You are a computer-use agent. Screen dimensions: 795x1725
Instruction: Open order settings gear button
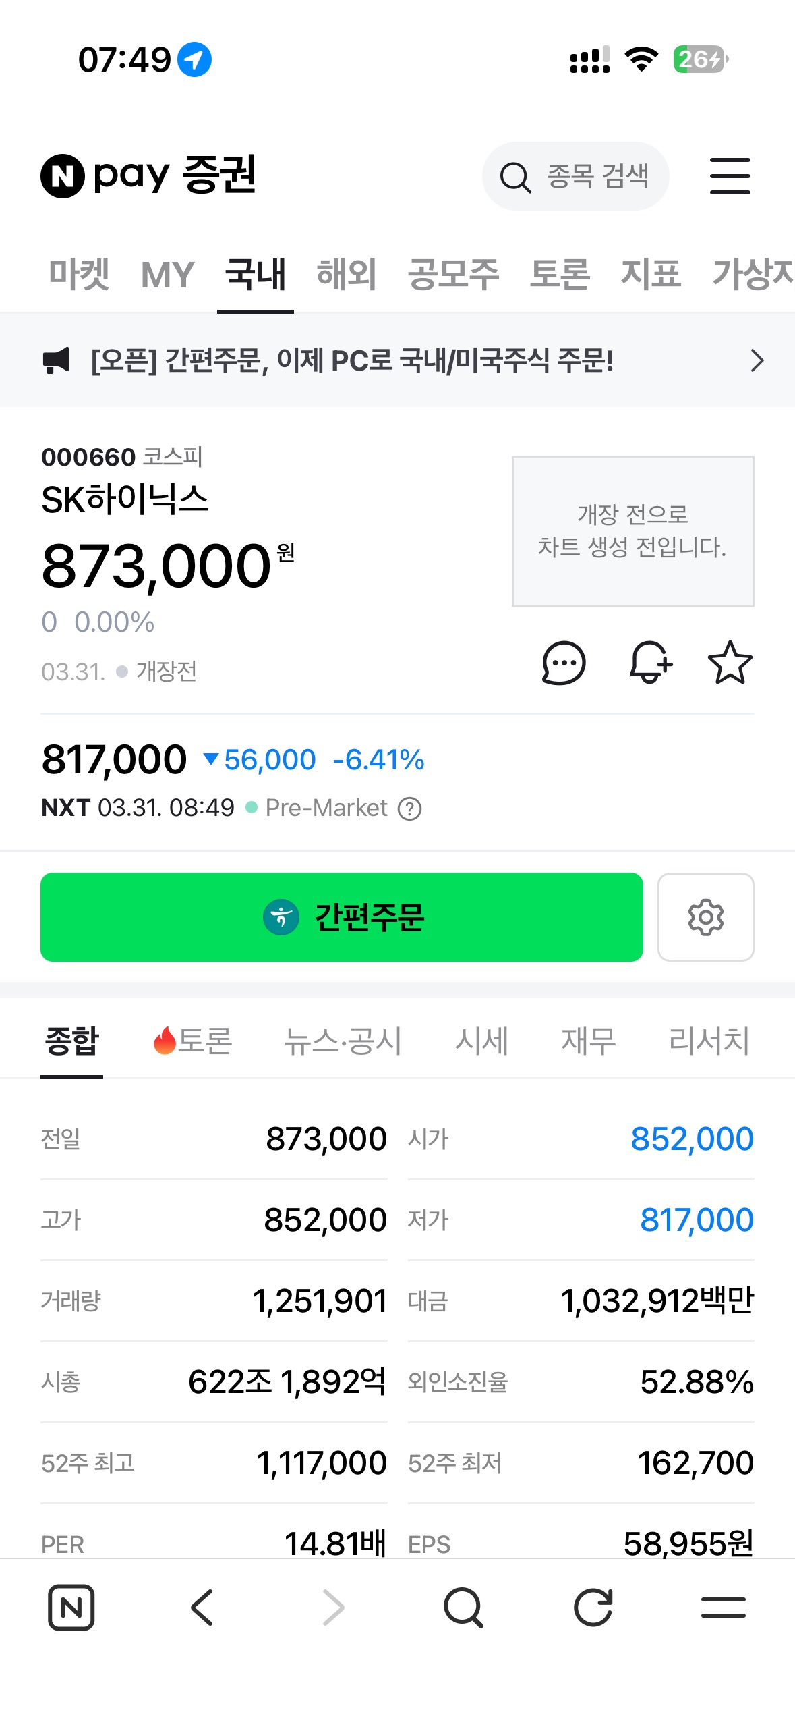pos(705,917)
